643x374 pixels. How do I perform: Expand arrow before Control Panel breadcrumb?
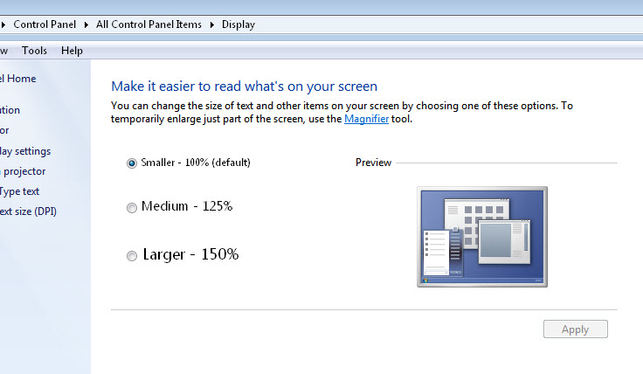pyautogui.click(x=3, y=24)
